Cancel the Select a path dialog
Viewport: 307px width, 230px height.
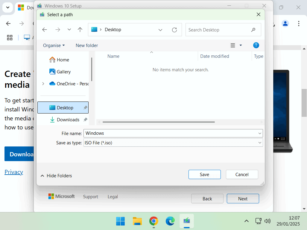[x=242, y=175]
